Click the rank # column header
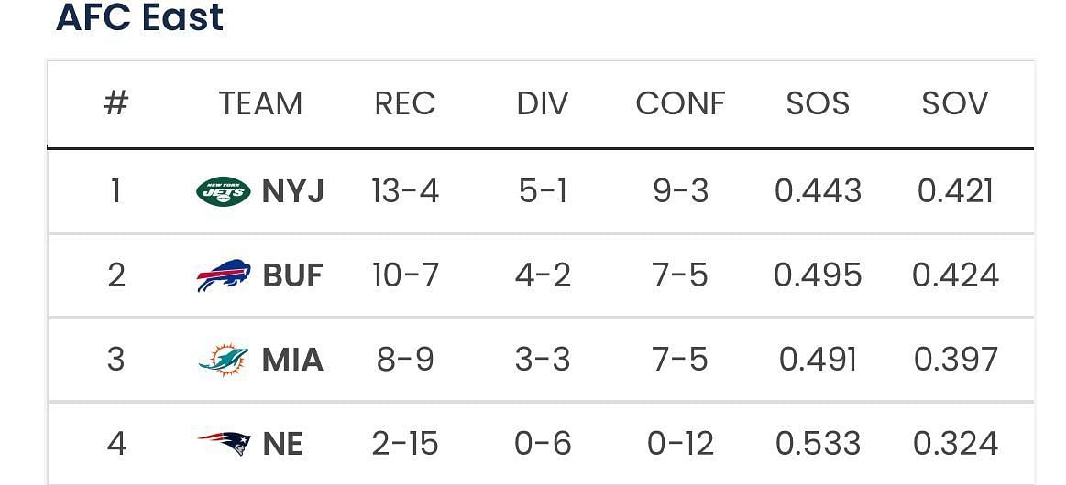 (115, 103)
